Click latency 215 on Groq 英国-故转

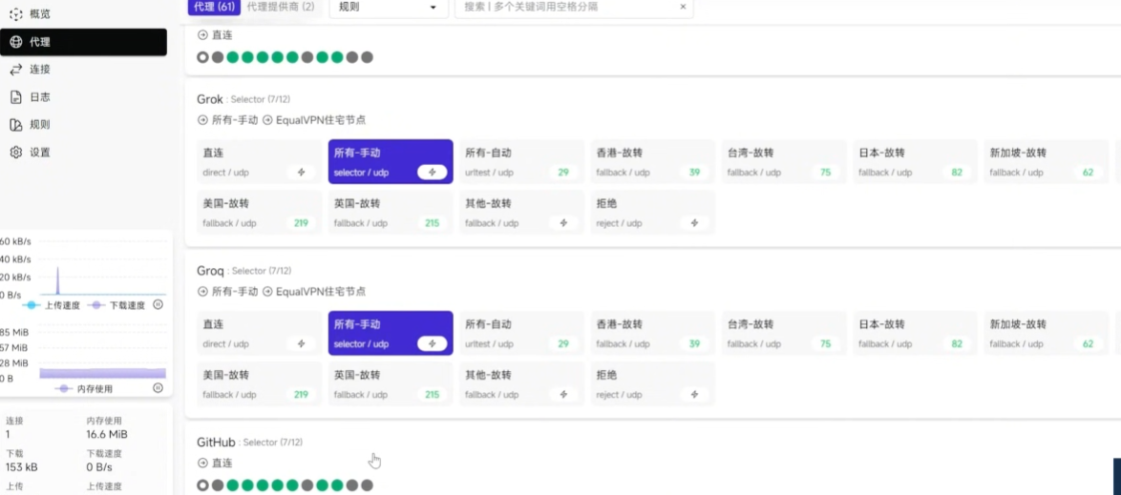coord(433,394)
